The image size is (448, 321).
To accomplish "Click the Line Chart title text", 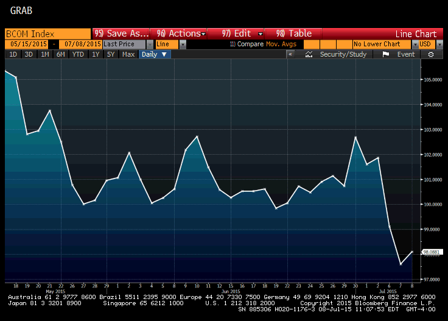I will click(x=416, y=34).
